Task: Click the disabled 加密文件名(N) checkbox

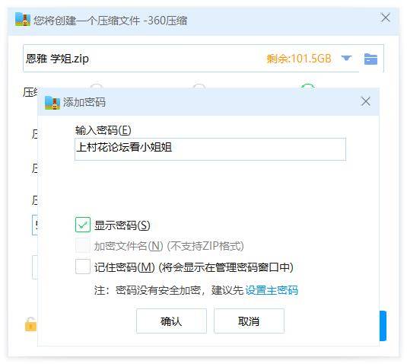Action: (83, 245)
